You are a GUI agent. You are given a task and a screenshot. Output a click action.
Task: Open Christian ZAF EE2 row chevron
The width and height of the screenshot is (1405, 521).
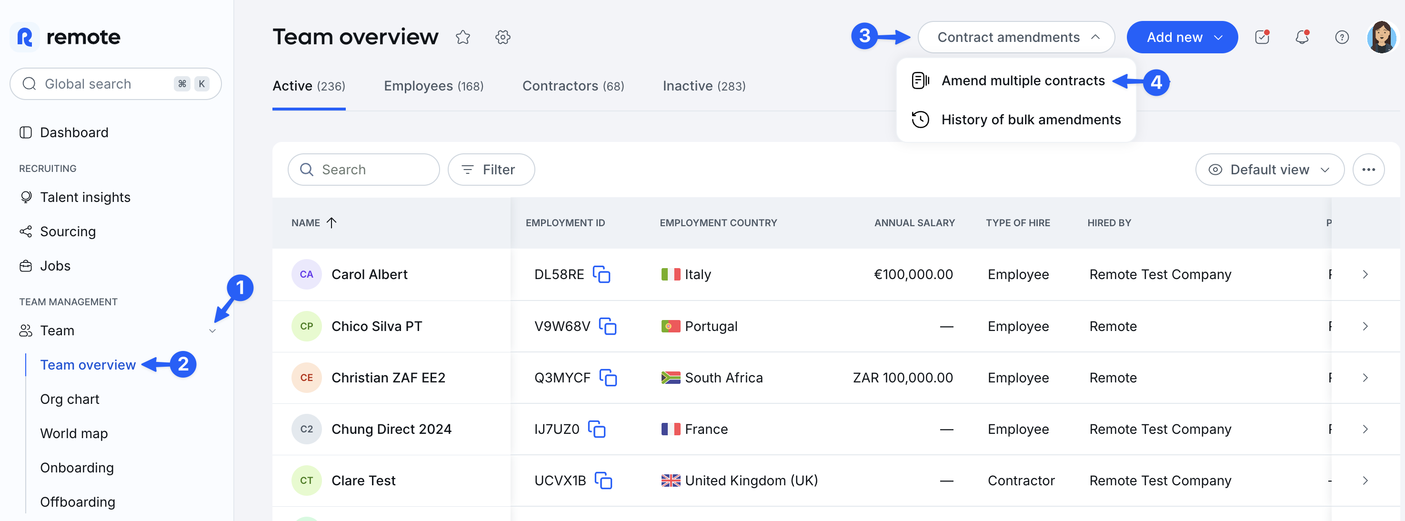tap(1365, 378)
